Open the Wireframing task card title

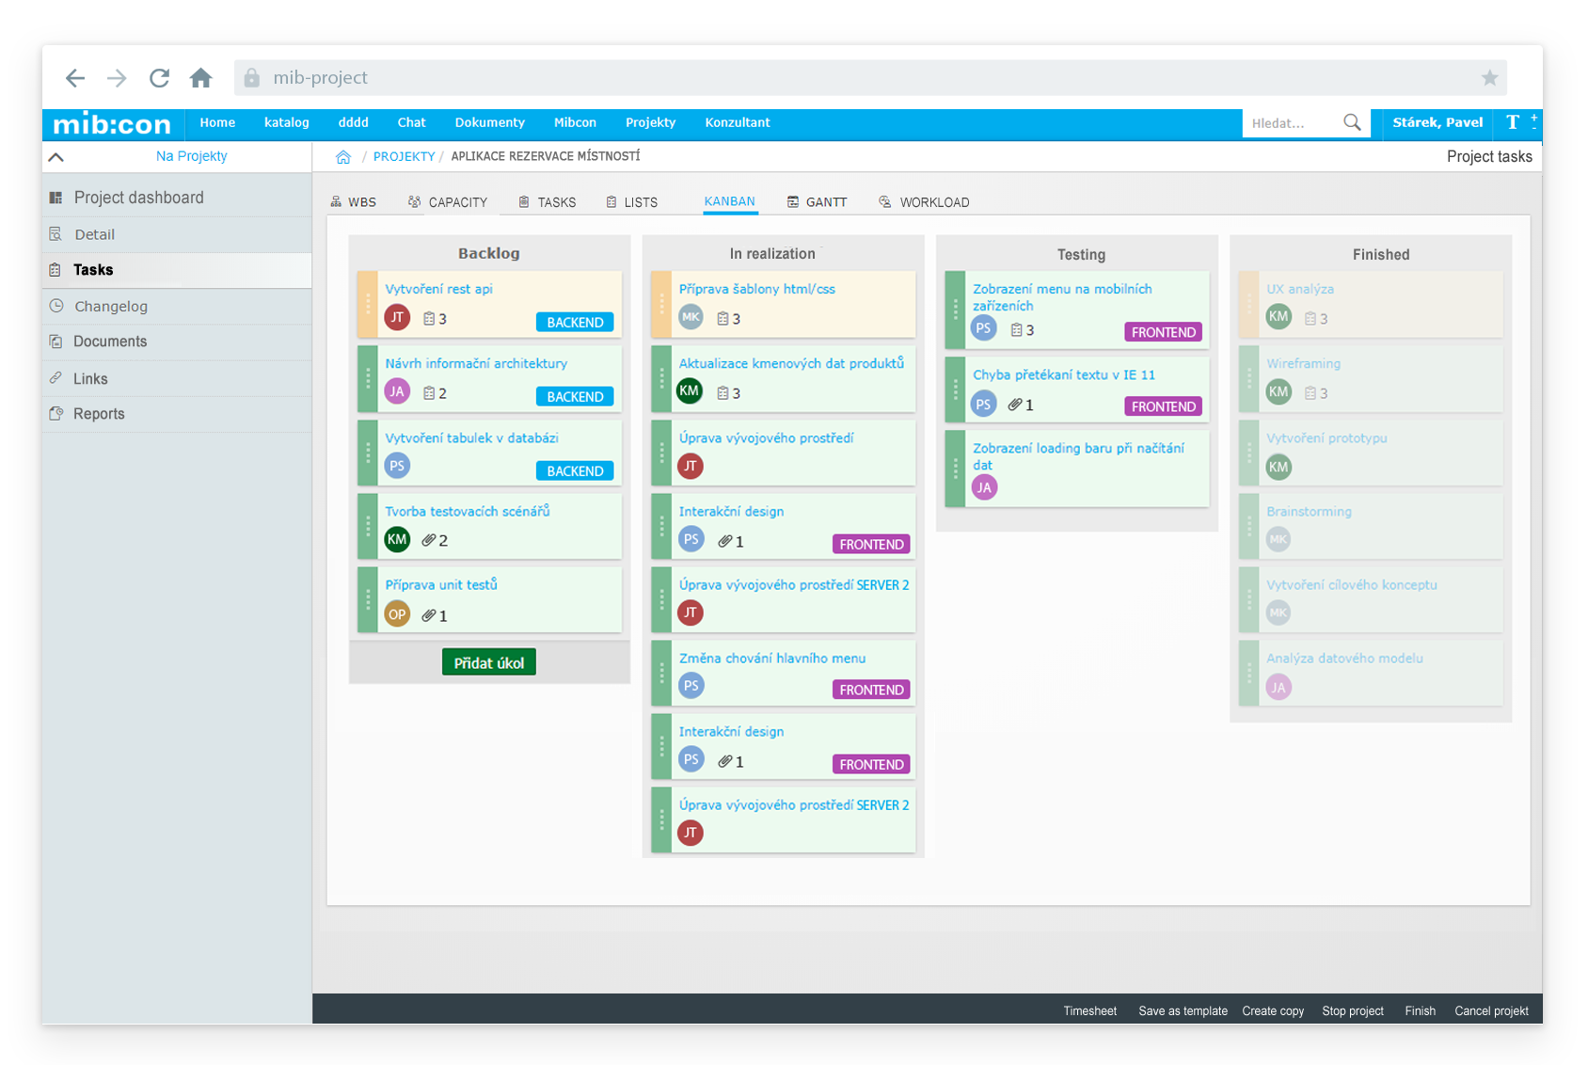pyautogui.click(x=1303, y=363)
